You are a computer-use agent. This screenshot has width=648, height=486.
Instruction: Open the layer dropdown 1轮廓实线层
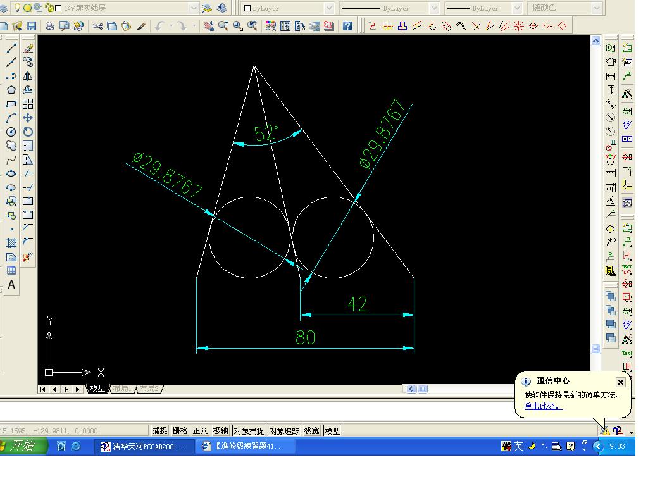[x=194, y=8]
